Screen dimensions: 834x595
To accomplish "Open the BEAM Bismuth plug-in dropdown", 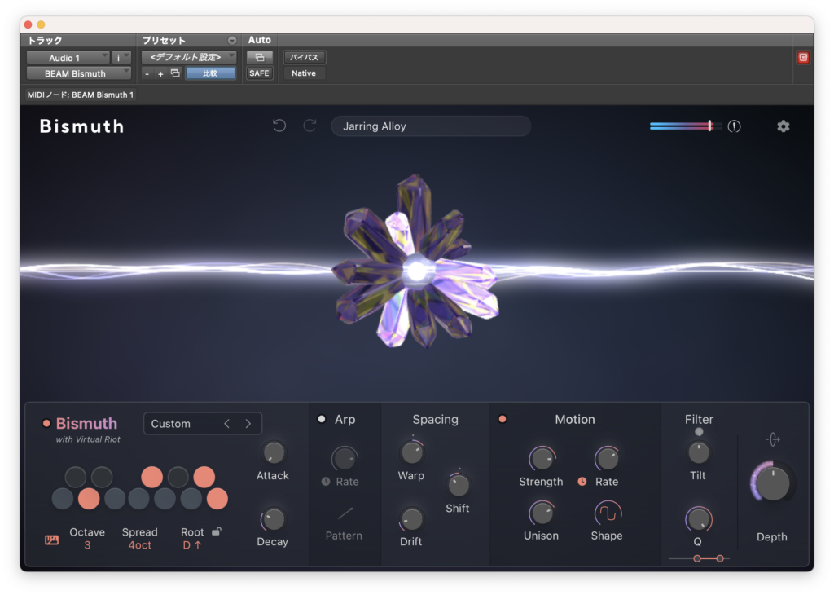I will pos(79,73).
